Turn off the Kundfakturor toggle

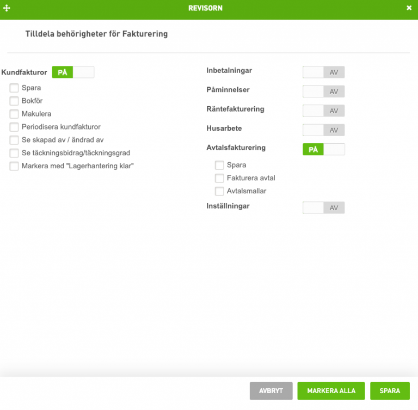coord(73,72)
